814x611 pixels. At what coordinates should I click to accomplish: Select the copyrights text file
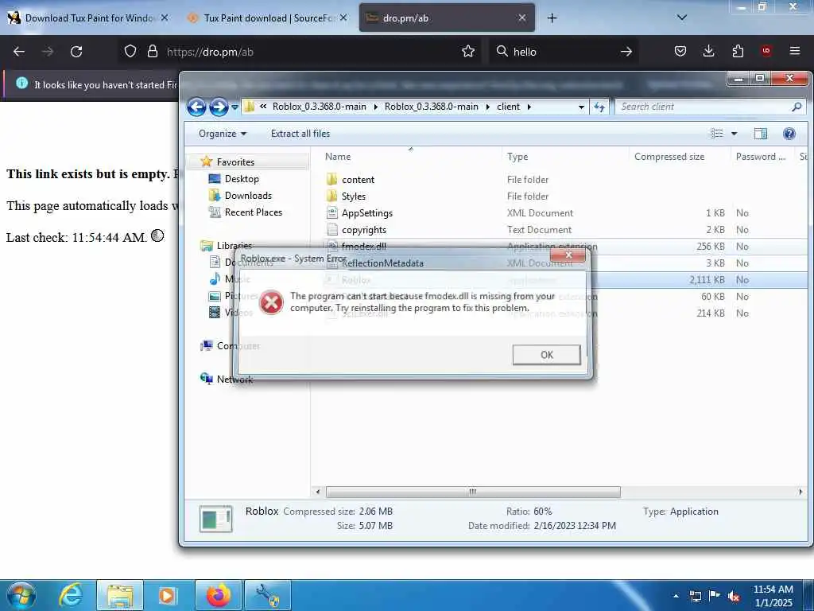pos(364,229)
